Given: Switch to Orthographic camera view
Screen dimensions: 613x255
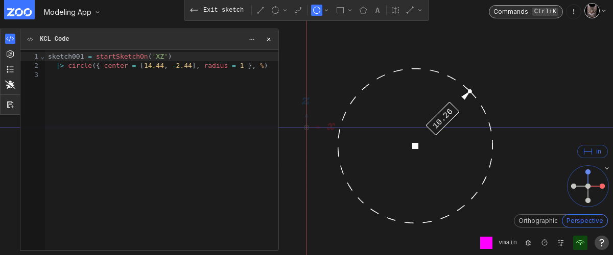Looking at the screenshot, I should click(538, 221).
